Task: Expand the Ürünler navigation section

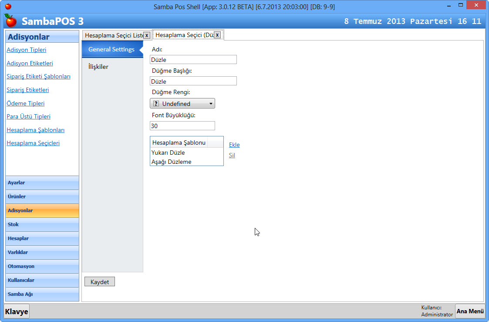Action: coord(42,197)
